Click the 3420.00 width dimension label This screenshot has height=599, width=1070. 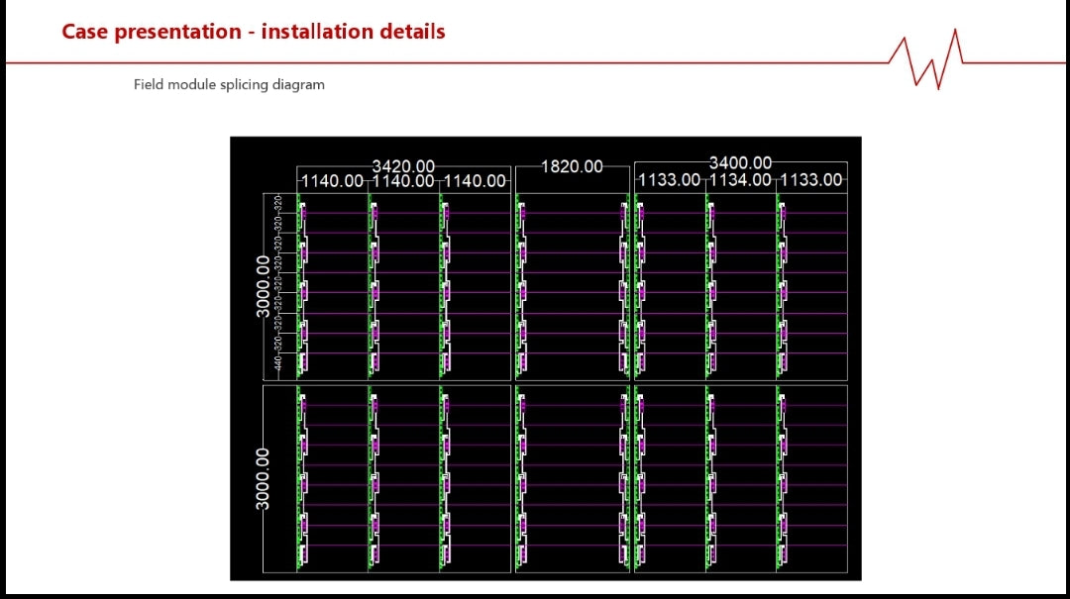tap(403, 165)
